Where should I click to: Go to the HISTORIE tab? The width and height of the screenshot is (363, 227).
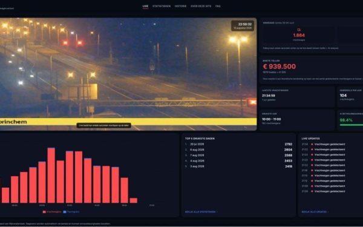click(x=180, y=6)
